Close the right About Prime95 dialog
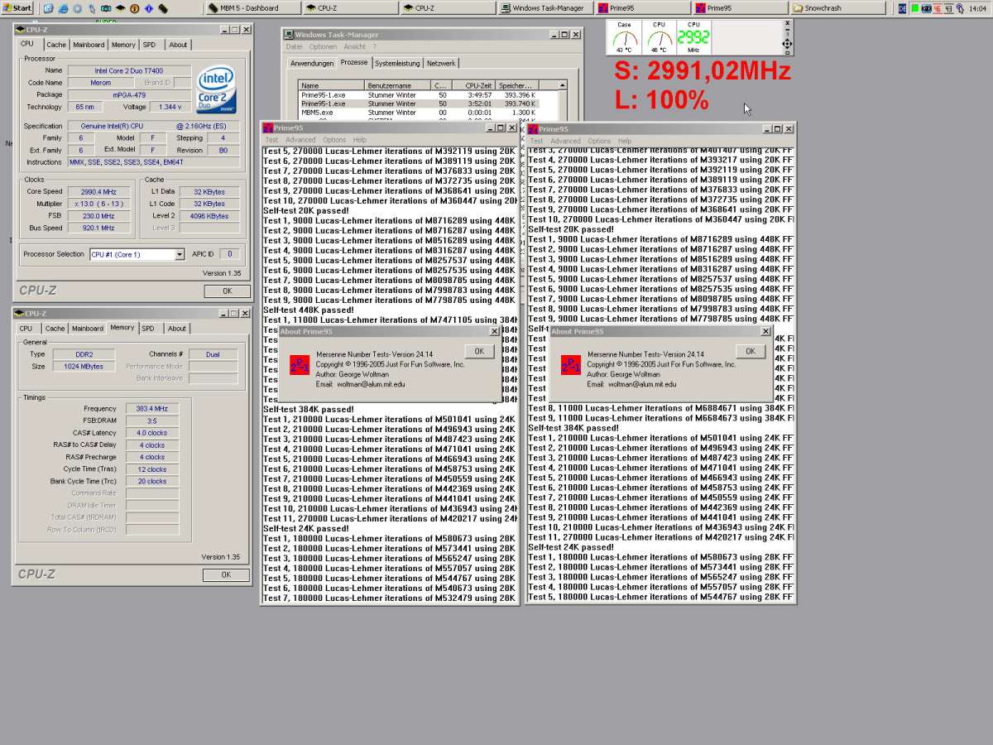The width and height of the screenshot is (993, 745). click(765, 331)
